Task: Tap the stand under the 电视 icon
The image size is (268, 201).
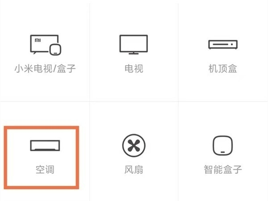Action: click(x=134, y=53)
